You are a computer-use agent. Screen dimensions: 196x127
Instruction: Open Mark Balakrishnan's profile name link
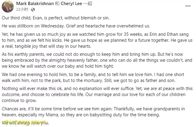pyautogui.click(x=35, y=4)
